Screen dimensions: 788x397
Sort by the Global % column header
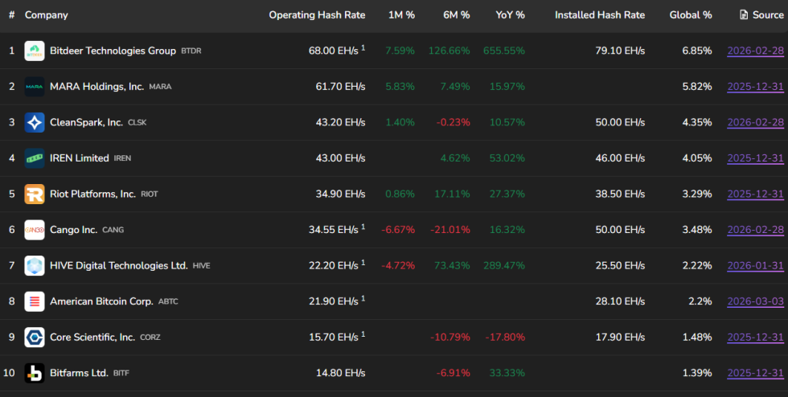coord(691,15)
